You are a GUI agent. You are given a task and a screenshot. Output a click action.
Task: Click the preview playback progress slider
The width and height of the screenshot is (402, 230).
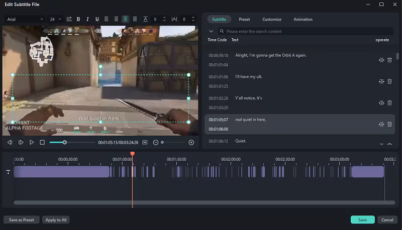(x=72, y=143)
